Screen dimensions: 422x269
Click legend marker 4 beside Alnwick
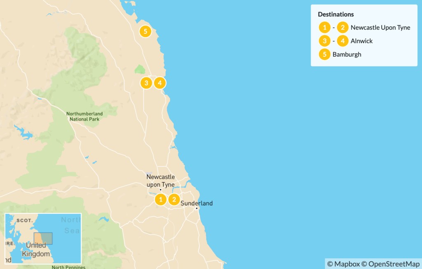[x=342, y=41]
